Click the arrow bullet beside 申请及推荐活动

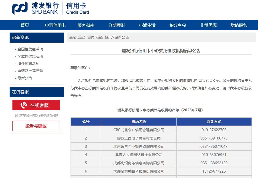tap(15, 71)
